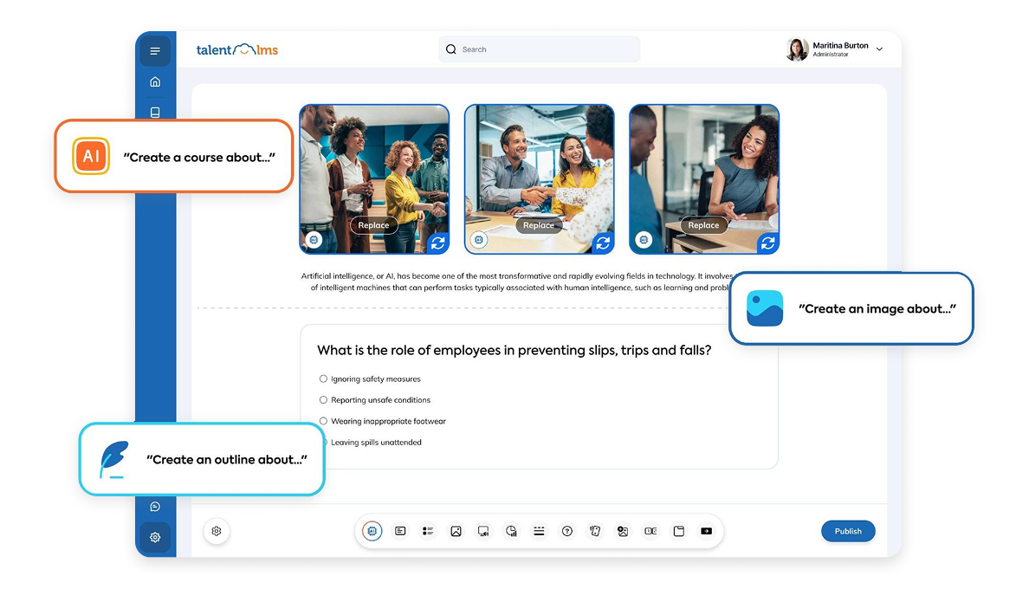The height and width of the screenshot is (589, 1029).
Task: Toggle the hamburger menu to collapse sidebar
Action: [x=155, y=51]
